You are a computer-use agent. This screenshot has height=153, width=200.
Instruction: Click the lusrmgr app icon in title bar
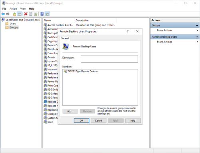tap(4, 3)
